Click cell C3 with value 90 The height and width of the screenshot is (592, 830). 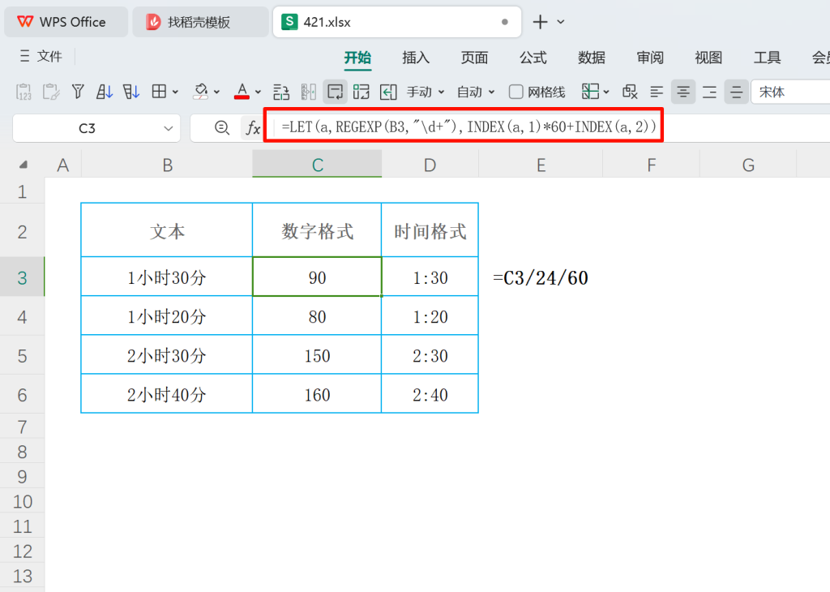coord(317,277)
